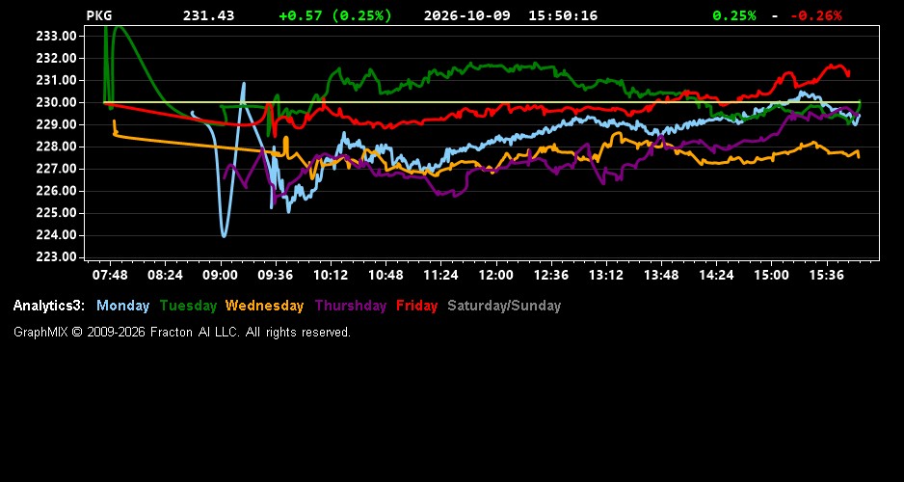904x482 pixels.
Task: Click the 15:36 time axis label
Action: pyautogui.click(x=827, y=275)
